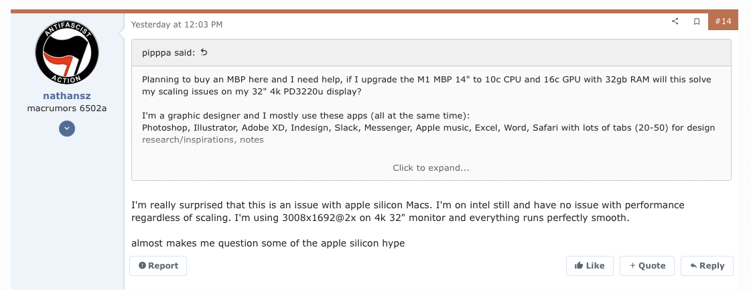Click the "macrumors 6502a" user title

(x=66, y=108)
